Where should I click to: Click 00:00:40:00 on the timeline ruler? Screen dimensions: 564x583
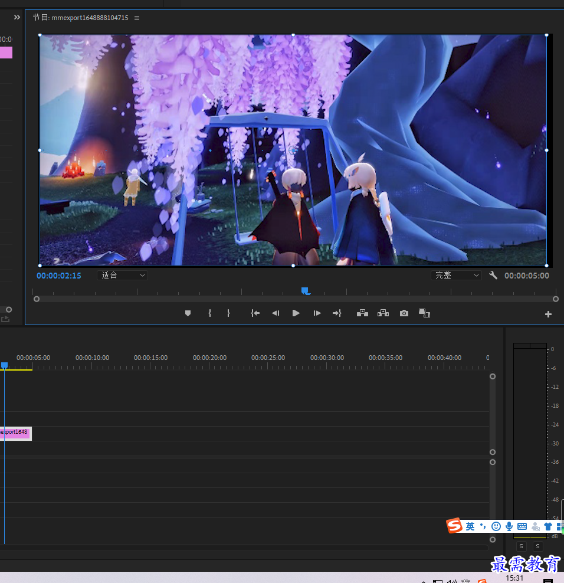(x=444, y=358)
